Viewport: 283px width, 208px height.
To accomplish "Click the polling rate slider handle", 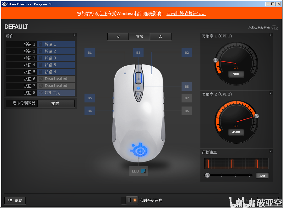I will (207, 175).
